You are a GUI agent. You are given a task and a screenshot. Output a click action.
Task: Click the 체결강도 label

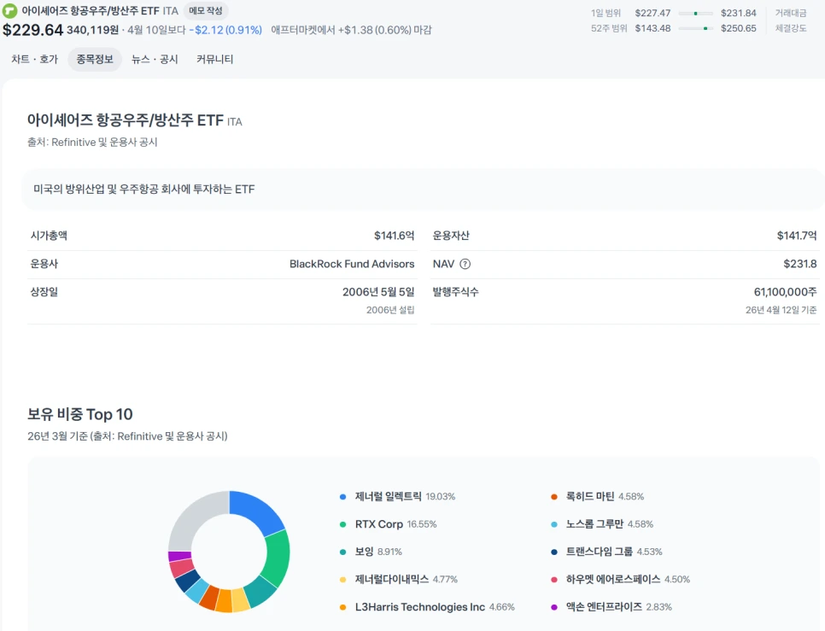coord(790,28)
